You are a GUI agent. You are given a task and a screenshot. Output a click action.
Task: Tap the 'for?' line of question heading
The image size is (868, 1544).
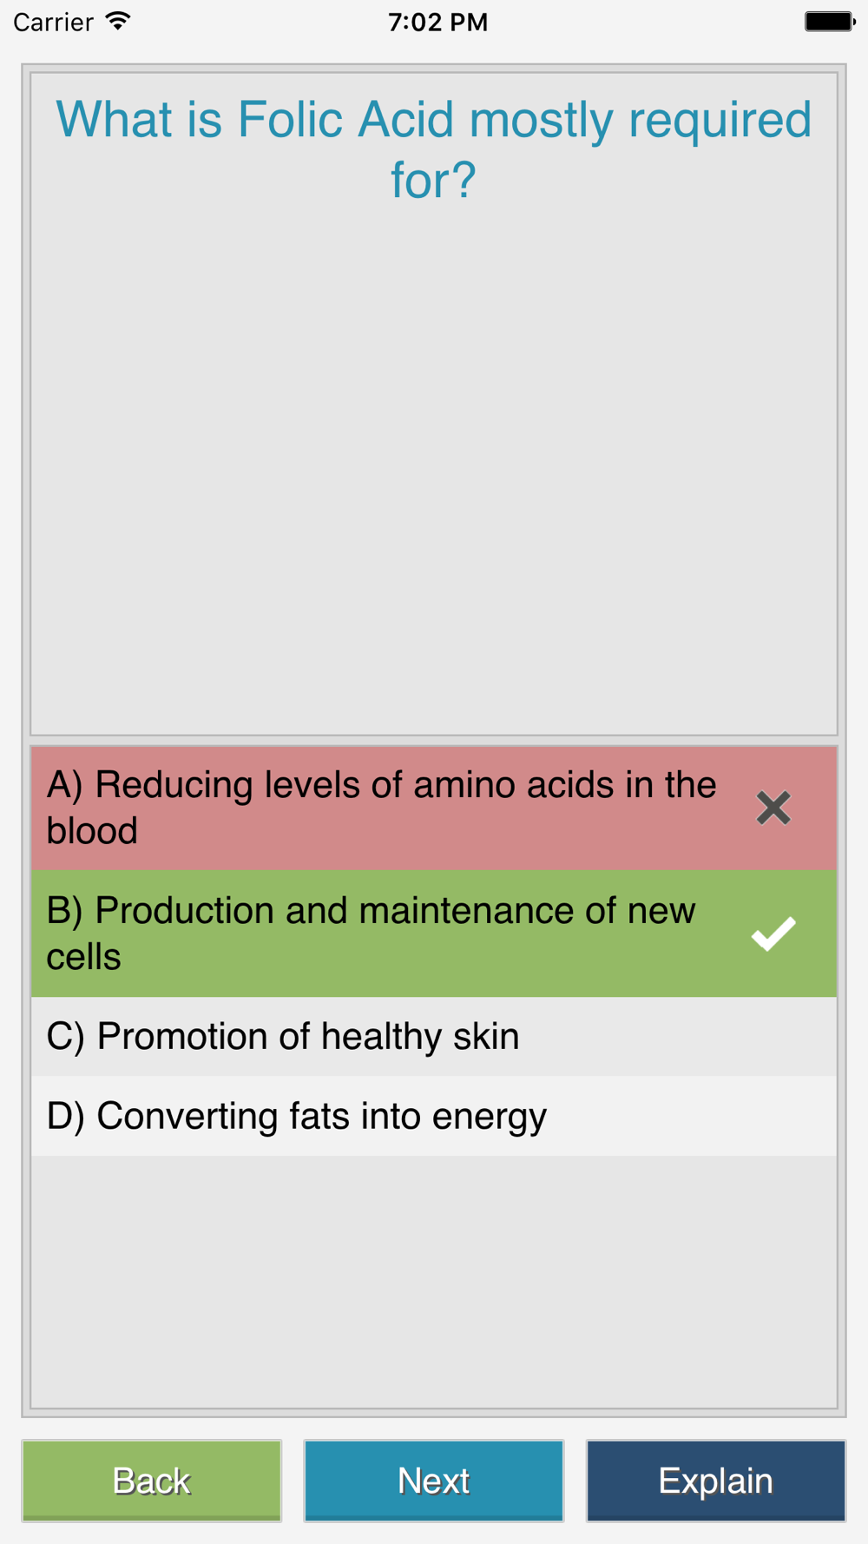pyautogui.click(x=433, y=180)
